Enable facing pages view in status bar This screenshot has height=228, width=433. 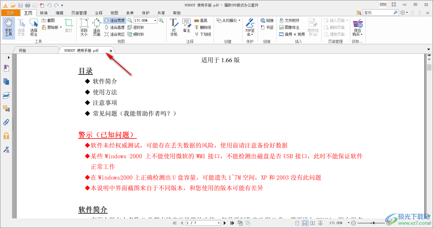tap(312, 223)
